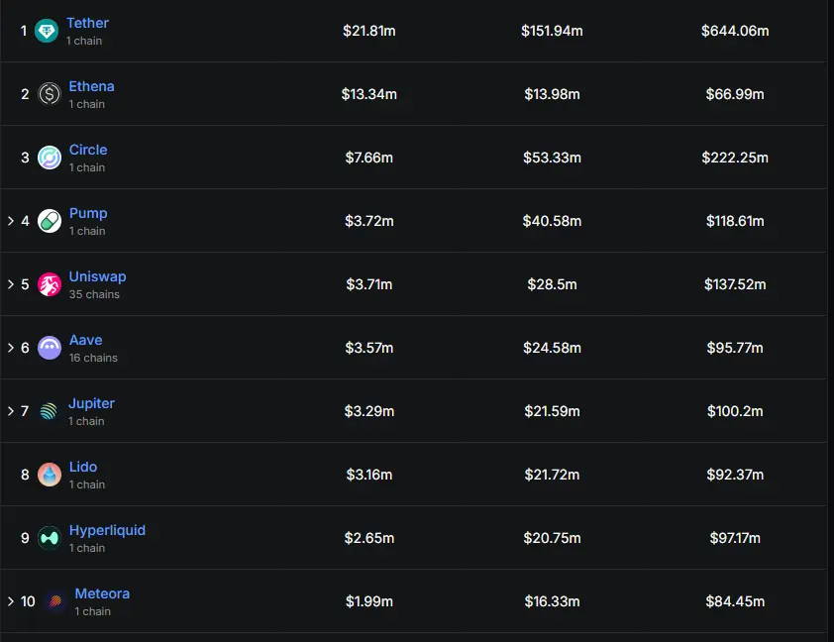
Task: Click the Meteora logo icon
Action: click(54, 601)
